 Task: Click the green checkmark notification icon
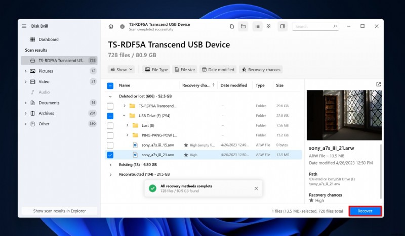pyautogui.click(x=153, y=188)
